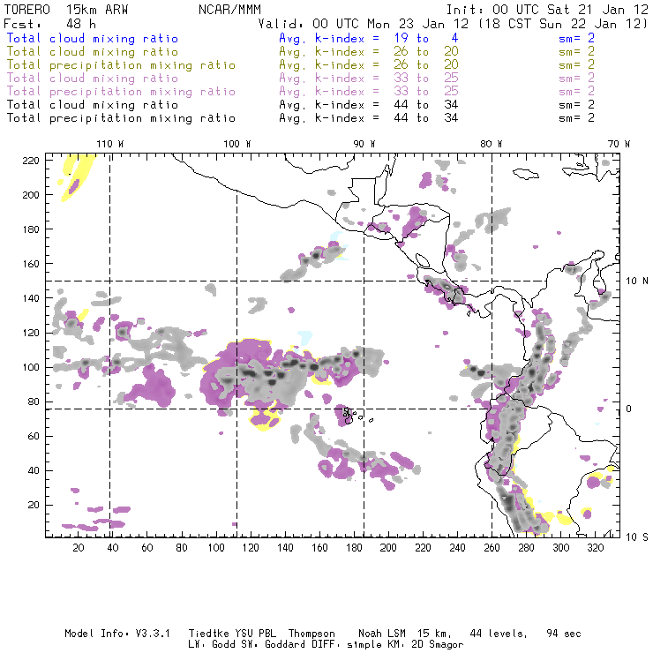Click the '10 S' latitude label
This screenshot has width=653, height=653.
tap(637, 537)
